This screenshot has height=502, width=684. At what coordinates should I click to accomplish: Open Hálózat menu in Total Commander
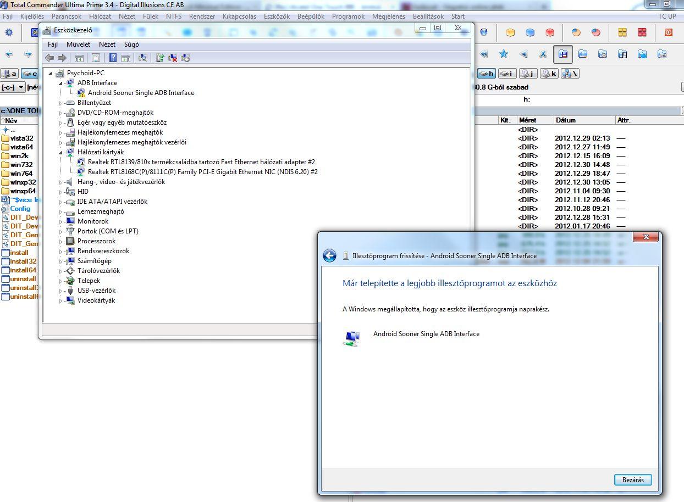coord(100,16)
